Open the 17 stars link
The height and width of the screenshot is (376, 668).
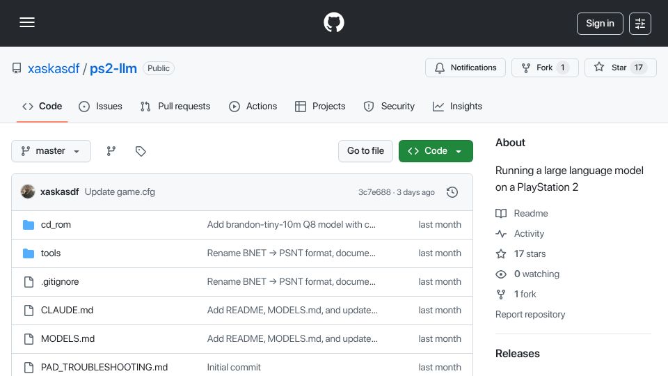tap(530, 253)
